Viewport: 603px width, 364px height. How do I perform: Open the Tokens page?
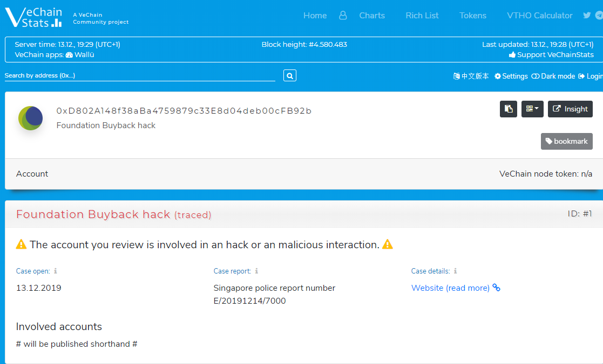[x=473, y=15]
